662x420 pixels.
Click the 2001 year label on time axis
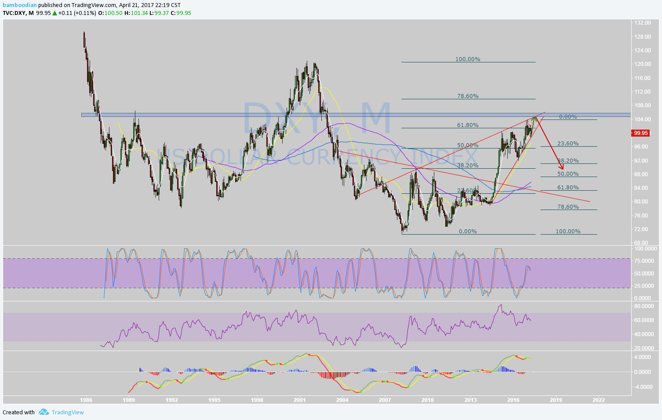[x=300, y=400]
